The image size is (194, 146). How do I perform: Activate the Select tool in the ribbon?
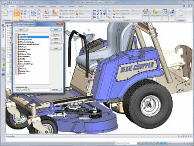pos(17,14)
